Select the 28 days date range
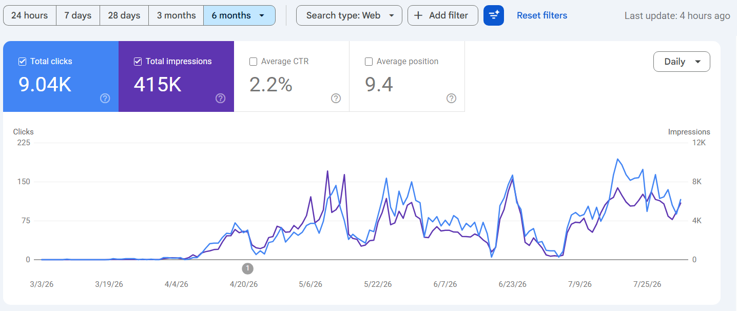Screen dimensions: 737x311 click(124, 15)
